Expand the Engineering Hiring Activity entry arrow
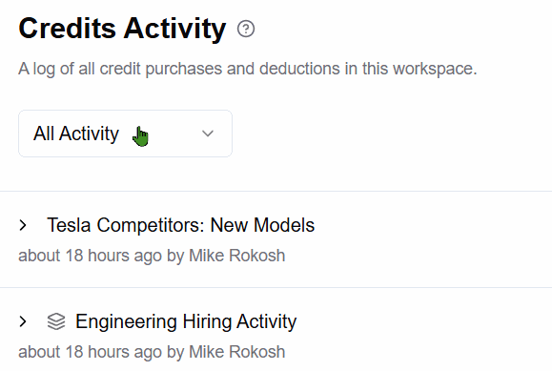The image size is (552, 371). pos(23,321)
